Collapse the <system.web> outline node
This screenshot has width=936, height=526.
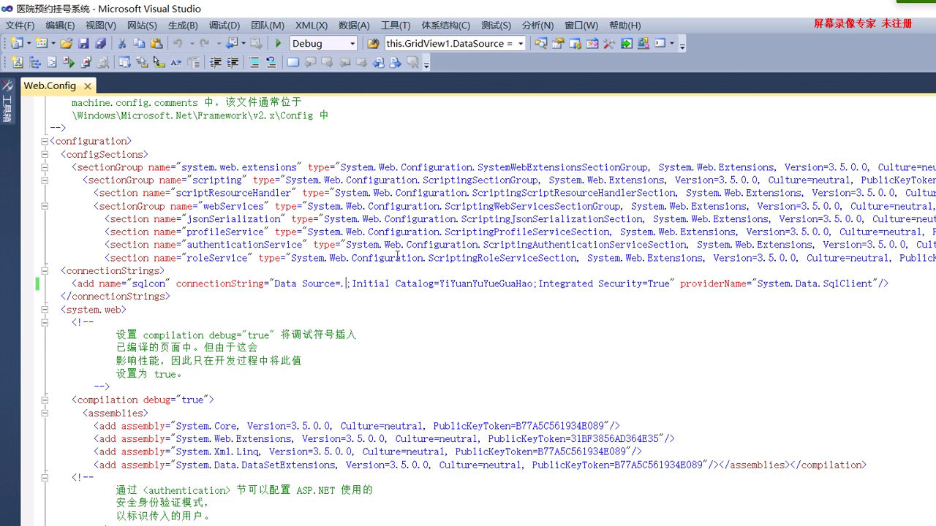45,310
